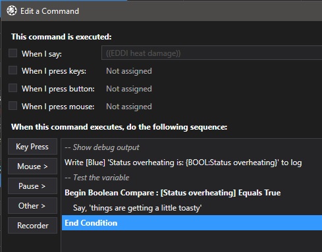Viewport: 322px width, 252px height.
Task: Select the Begin Boolean Compare action row
Action: [192, 193]
